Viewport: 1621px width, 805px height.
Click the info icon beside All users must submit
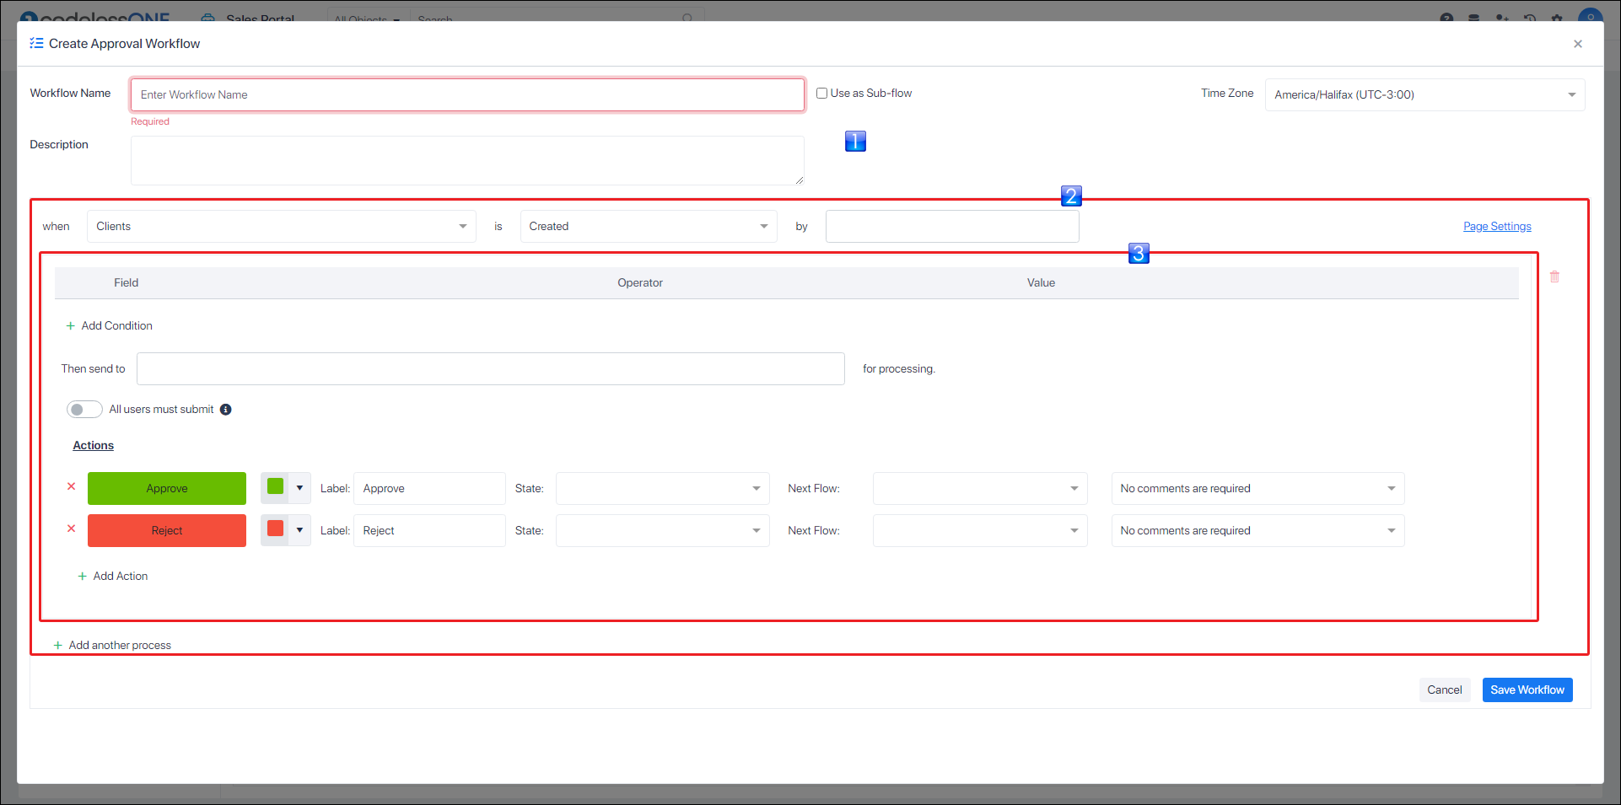(x=225, y=409)
